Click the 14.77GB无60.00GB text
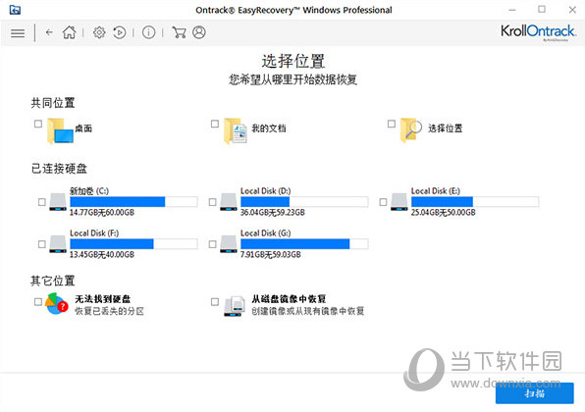Screen dimensions: 585x412 tap(102, 213)
